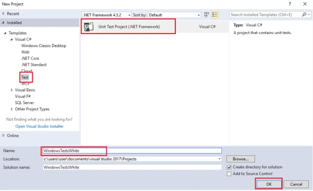Open the Sort by Default dropdown
Image resolution: width=313 pixels, height=191 pixels.
click(x=174, y=15)
